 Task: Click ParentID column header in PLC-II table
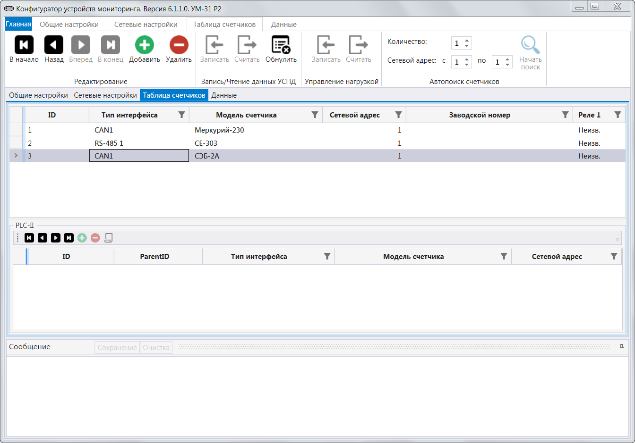coord(158,256)
